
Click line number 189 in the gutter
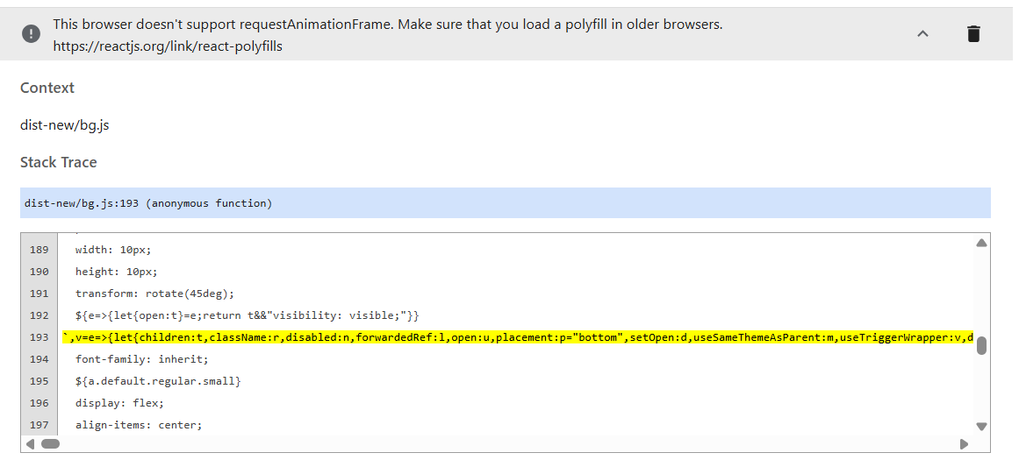(x=39, y=250)
